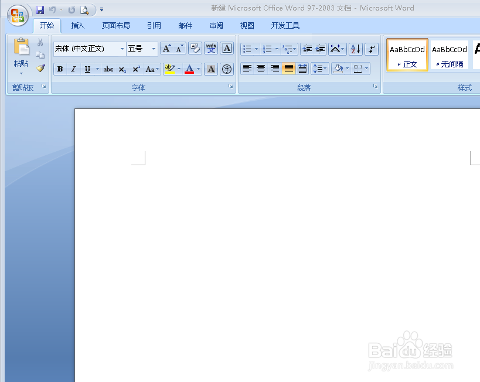Switch to the 开始 ribbon tab
The width and height of the screenshot is (480, 382).
point(47,25)
